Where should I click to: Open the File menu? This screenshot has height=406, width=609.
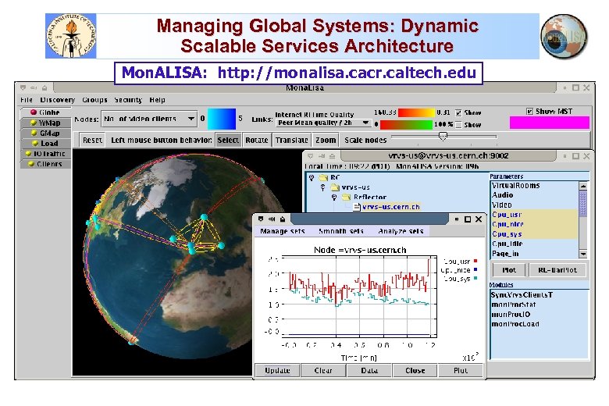pyautogui.click(x=27, y=100)
